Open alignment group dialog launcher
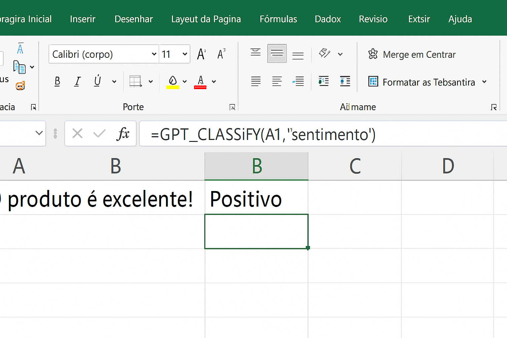This screenshot has width=507, height=338. [494, 107]
